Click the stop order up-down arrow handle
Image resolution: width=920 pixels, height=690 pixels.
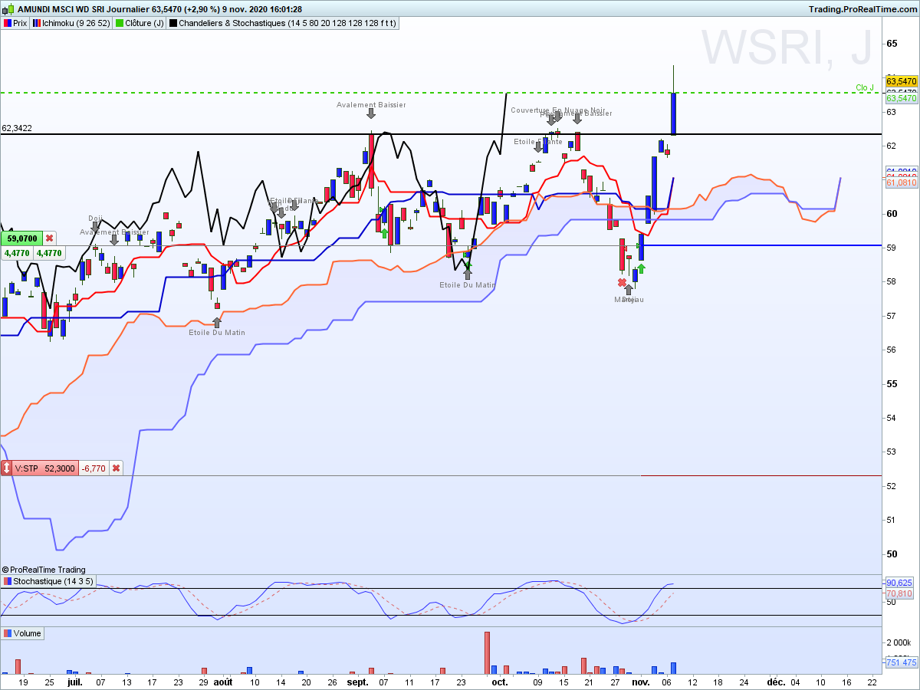tap(7, 468)
